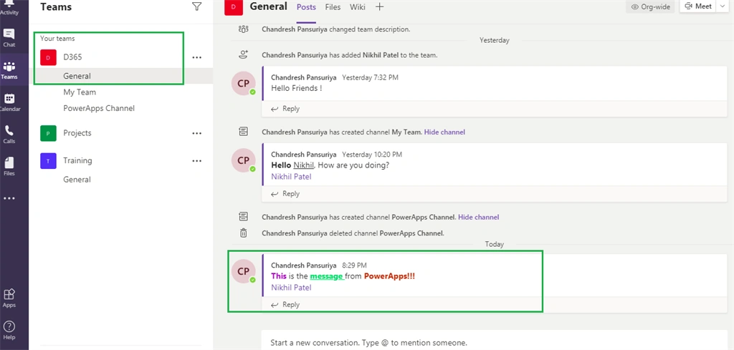Click in the Start a new conversation box
Viewport: 734px width, 350px height.
(495, 341)
